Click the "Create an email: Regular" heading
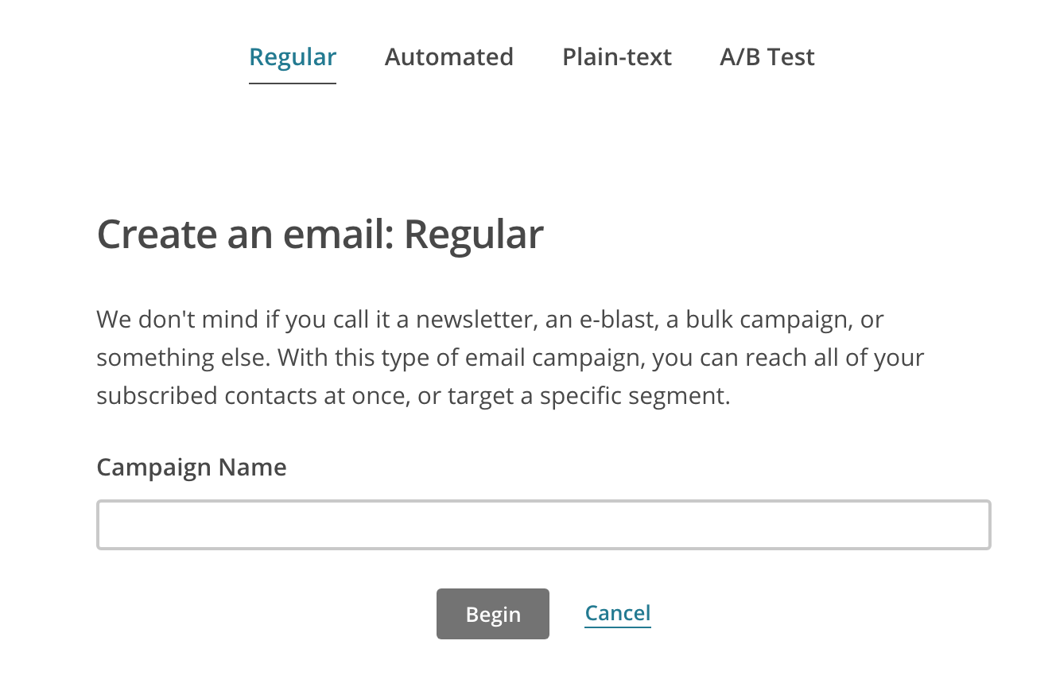1052x695 pixels. pos(320,235)
